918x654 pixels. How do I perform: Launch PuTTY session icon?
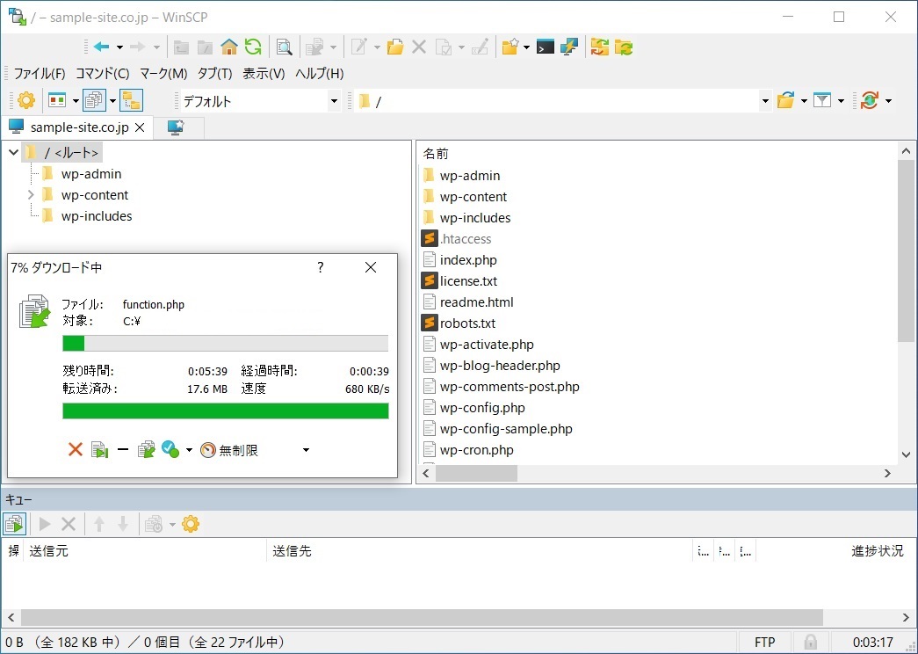click(569, 47)
